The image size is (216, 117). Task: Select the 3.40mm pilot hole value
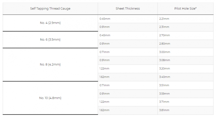[165, 77]
